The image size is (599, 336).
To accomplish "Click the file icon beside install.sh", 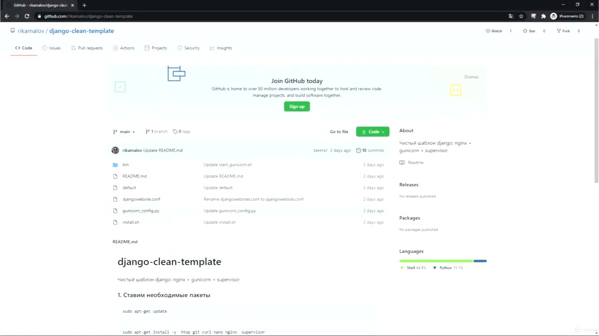I will click(115, 222).
